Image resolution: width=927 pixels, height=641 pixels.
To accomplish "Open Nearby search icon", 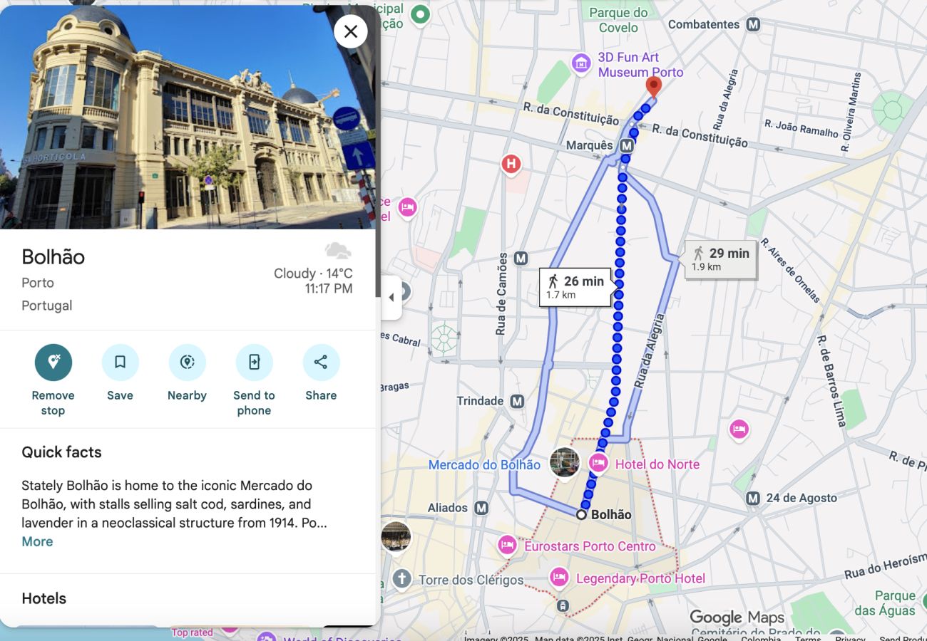I will point(187,363).
